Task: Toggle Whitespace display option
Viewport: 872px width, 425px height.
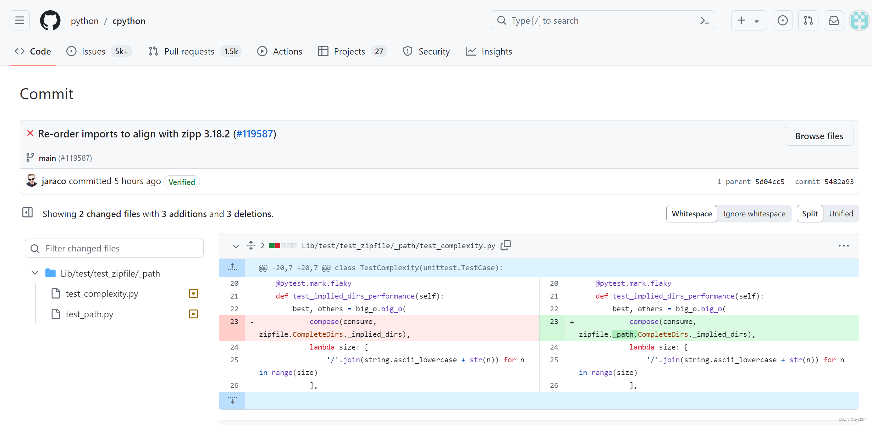Action: click(x=691, y=213)
